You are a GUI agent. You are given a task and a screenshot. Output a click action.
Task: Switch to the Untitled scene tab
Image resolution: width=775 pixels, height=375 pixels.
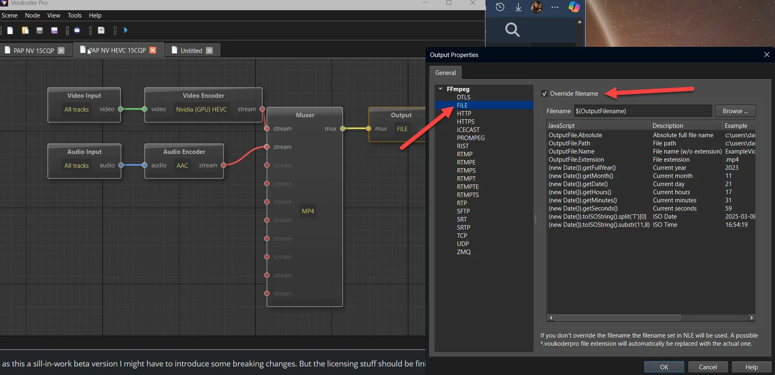191,50
